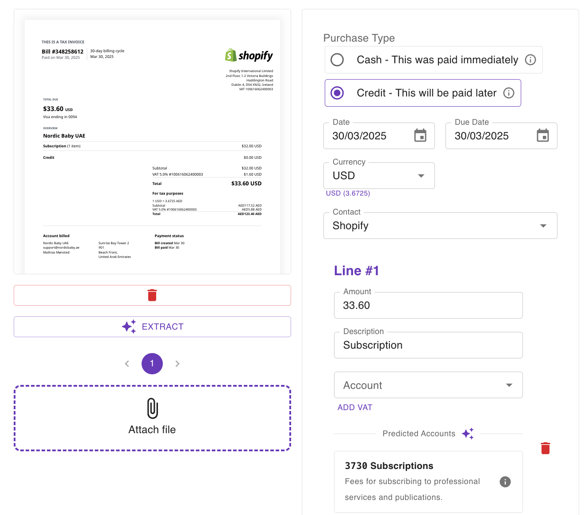
Task: Click the red trash icon below invoice preview
Action: [152, 295]
